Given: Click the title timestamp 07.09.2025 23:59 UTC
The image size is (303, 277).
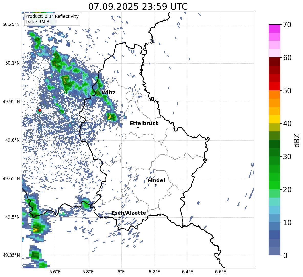Looking at the screenshot, I should (x=138, y=7).
